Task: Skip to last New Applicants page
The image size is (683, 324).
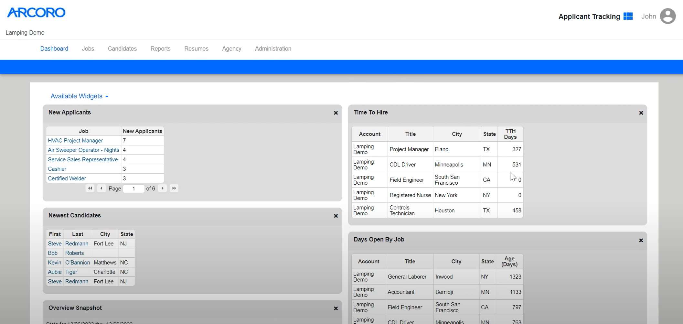Action: point(174,188)
